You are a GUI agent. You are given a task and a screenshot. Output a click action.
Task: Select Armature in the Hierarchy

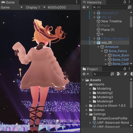(x=112, y=47)
